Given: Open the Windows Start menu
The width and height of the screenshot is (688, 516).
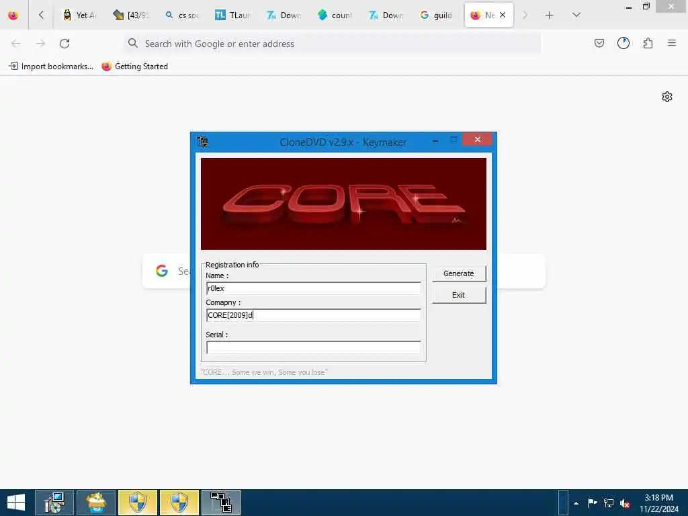Looking at the screenshot, I should (16, 503).
